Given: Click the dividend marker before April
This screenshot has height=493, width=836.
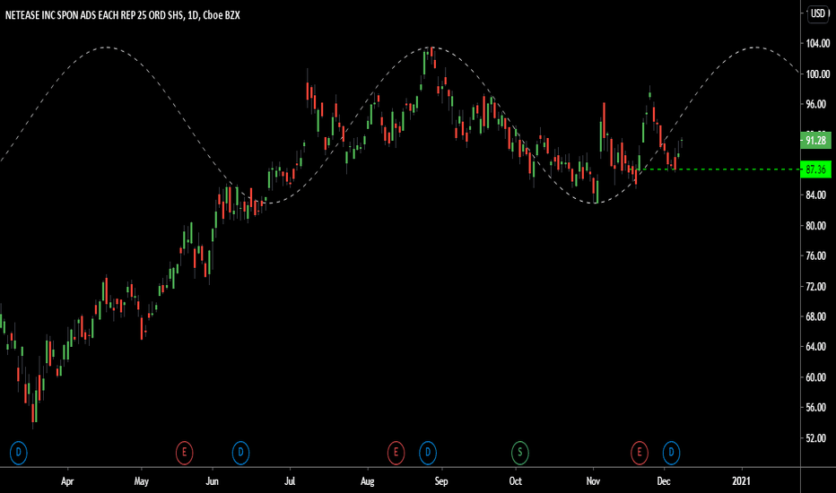Looking at the screenshot, I should (18, 453).
